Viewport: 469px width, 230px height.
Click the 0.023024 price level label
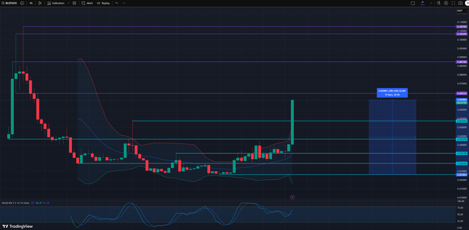[x=462, y=175]
